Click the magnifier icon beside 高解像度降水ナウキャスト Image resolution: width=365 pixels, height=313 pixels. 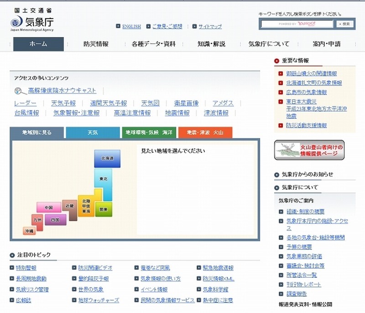pyautogui.click(x=18, y=90)
